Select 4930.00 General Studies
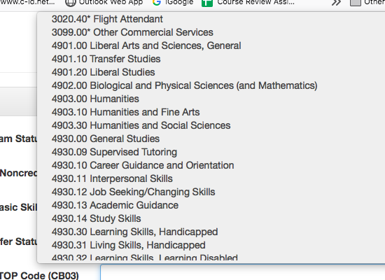The width and height of the screenshot is (385, 280). tap(211, 139)
